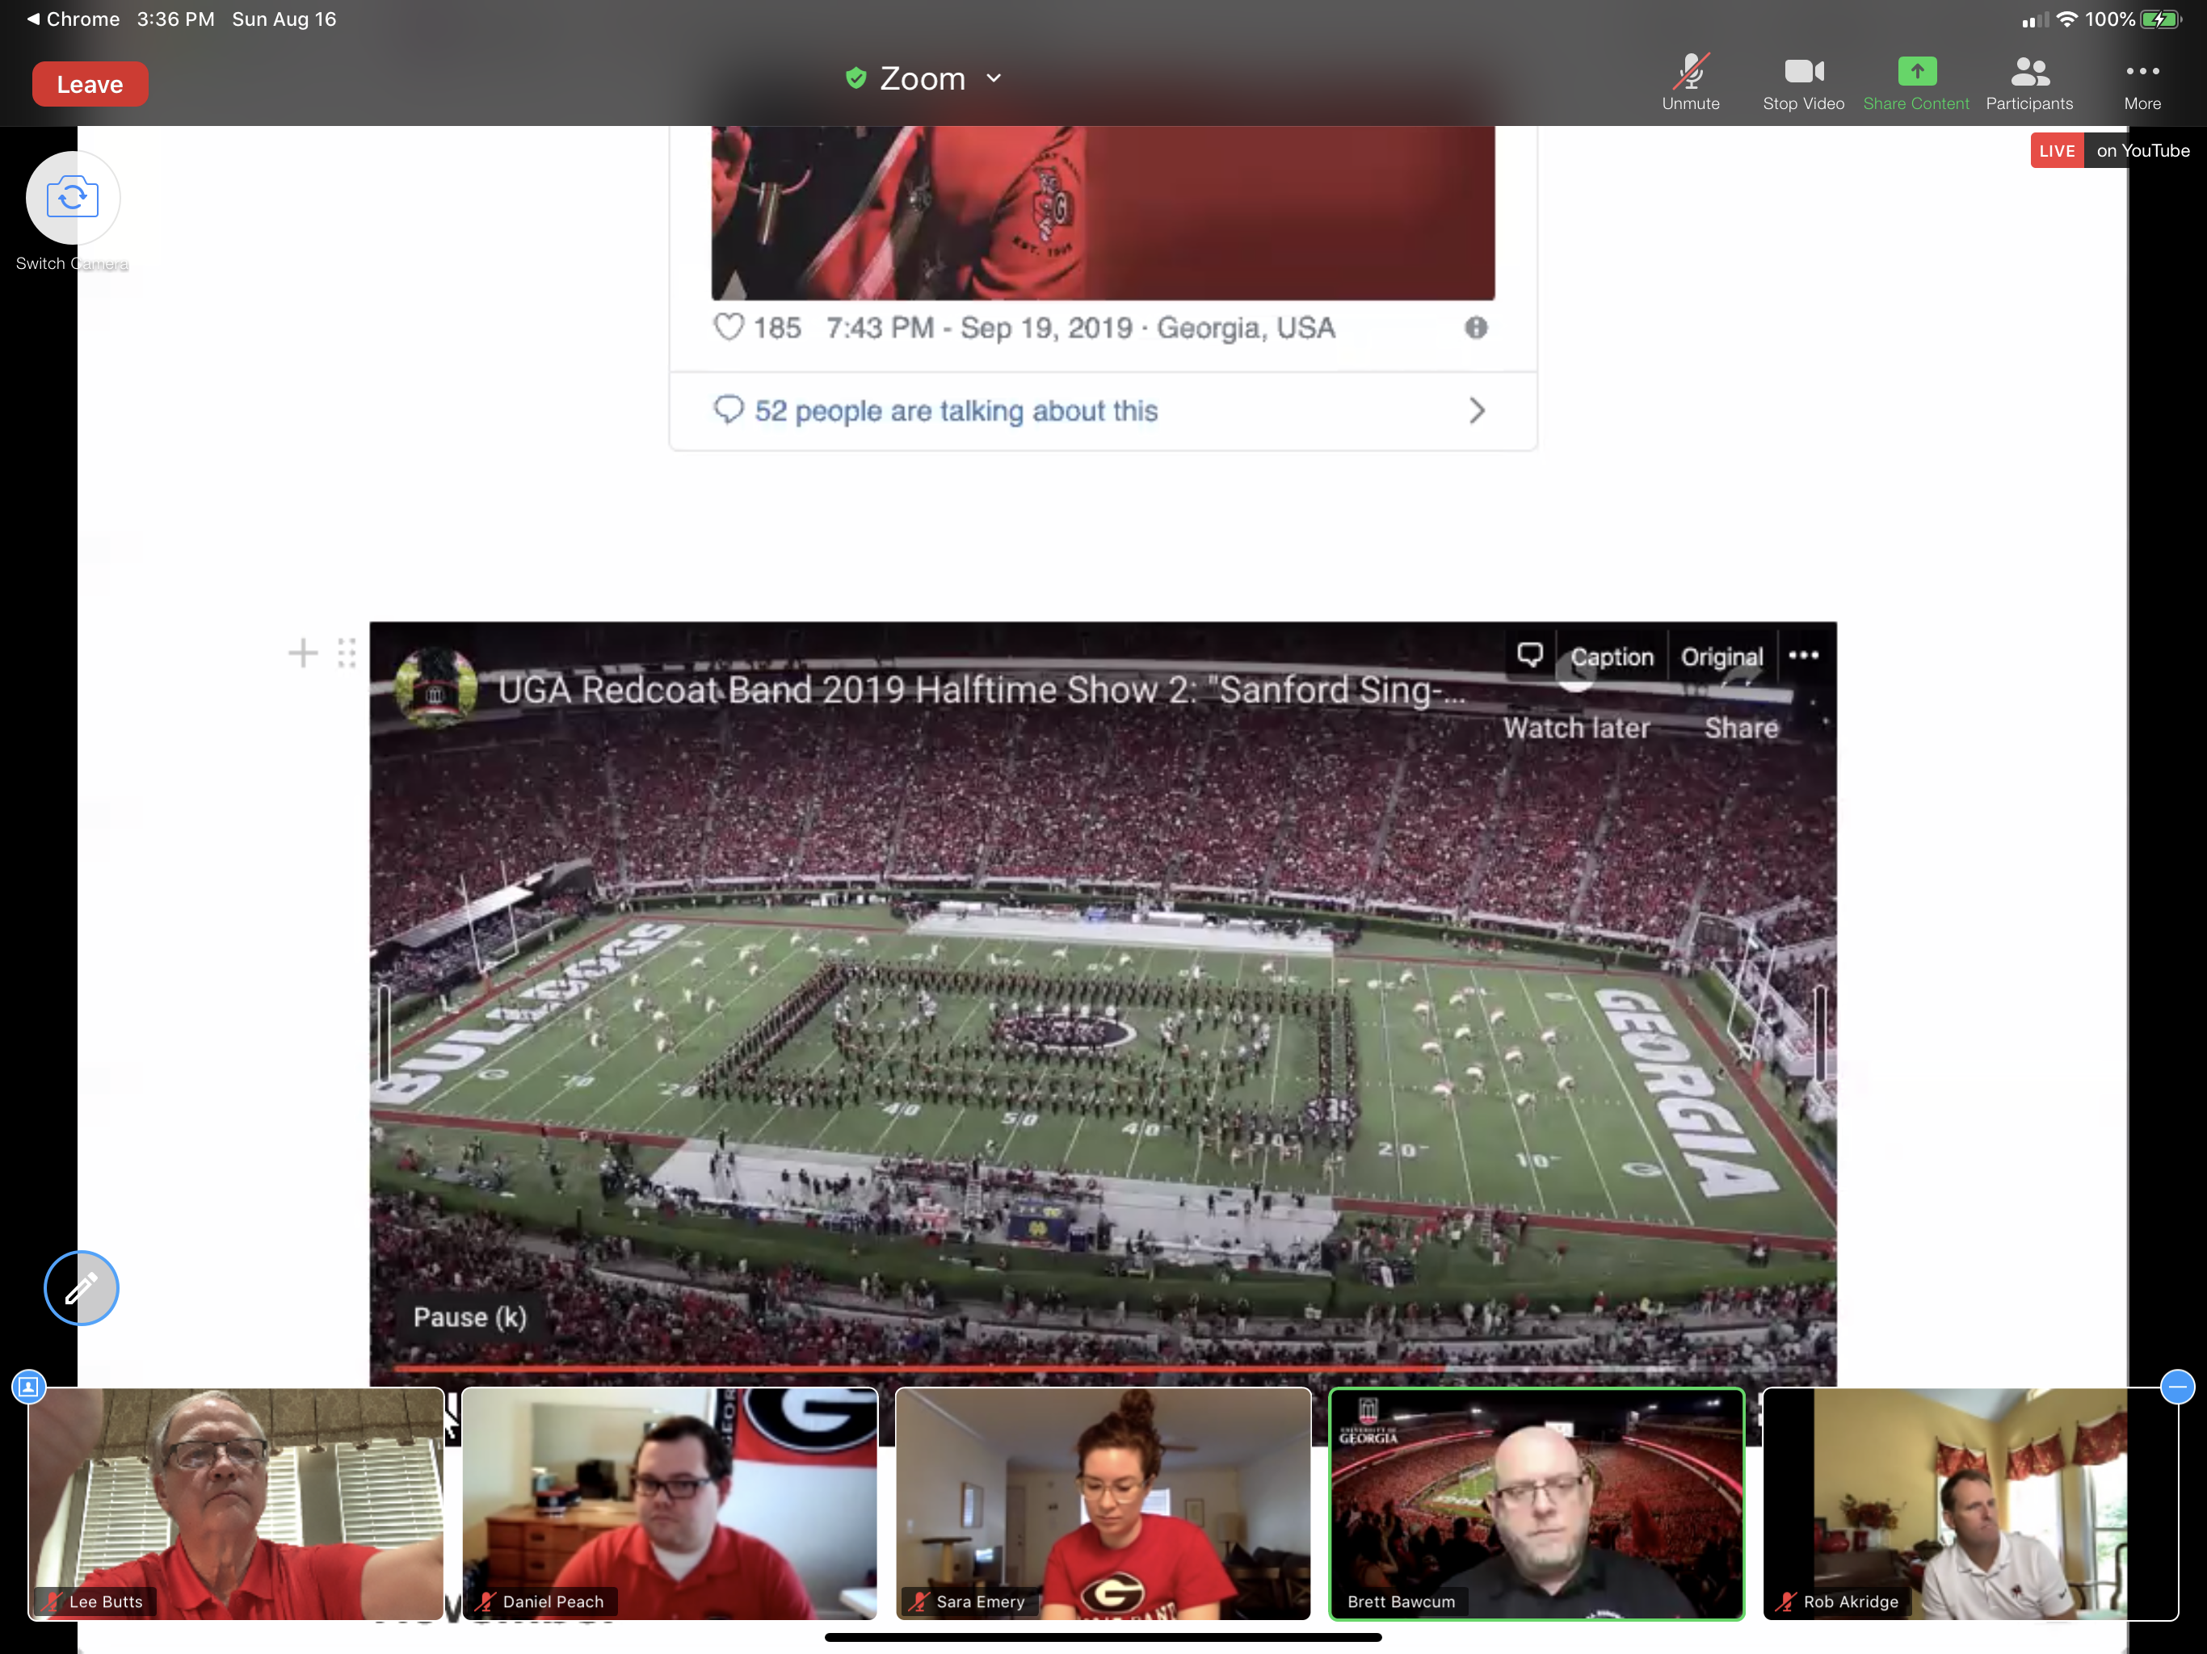Switch the camera
Viewport: 2207px width, 1654px height.
pos(72,198)
